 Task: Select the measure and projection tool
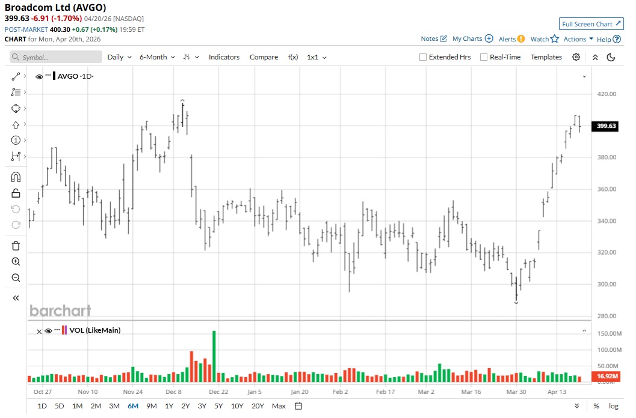coord(16,156)
